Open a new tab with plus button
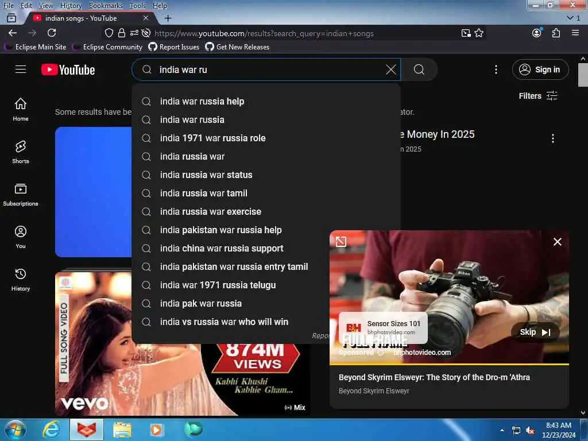588x441 pixels. [168, 18]
